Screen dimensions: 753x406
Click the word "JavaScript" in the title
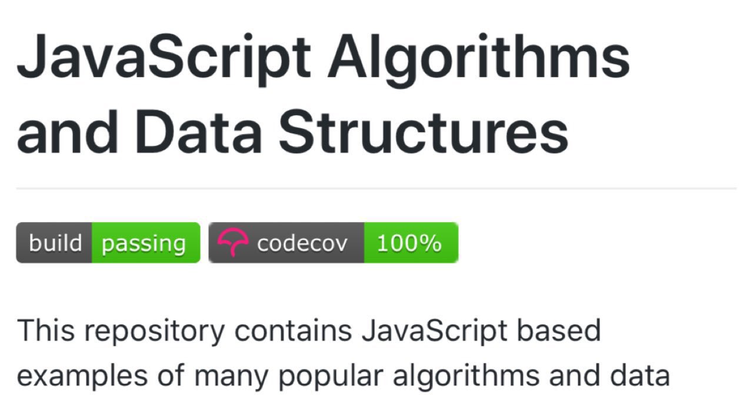[164, 59]
